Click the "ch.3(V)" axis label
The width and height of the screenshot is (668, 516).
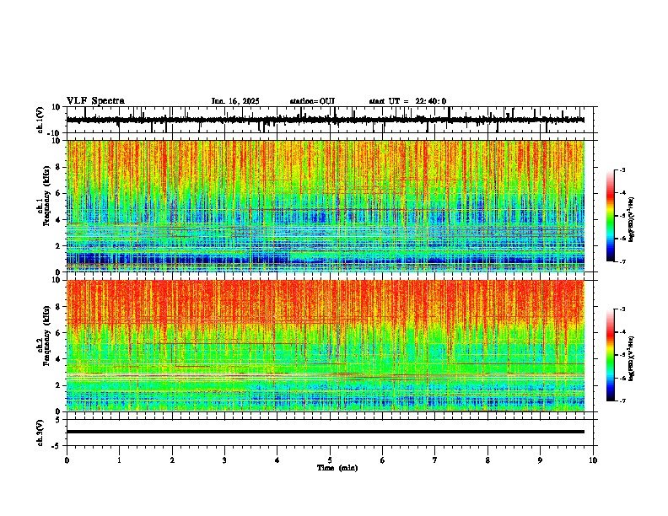[x=40, y=433]
